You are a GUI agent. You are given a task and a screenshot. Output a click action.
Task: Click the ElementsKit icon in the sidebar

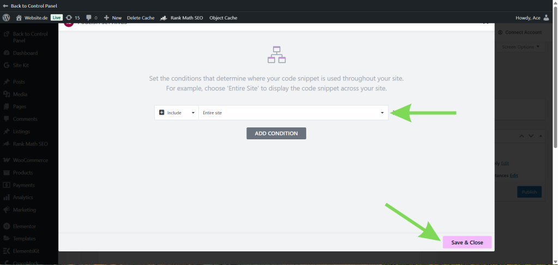[7, 251]
